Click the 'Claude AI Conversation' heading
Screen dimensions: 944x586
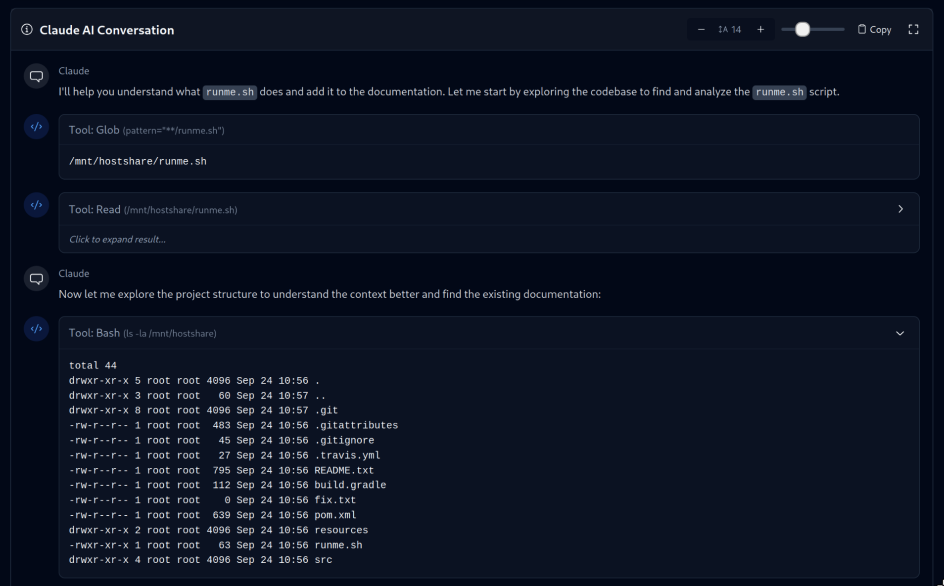(x=106, y=30)
